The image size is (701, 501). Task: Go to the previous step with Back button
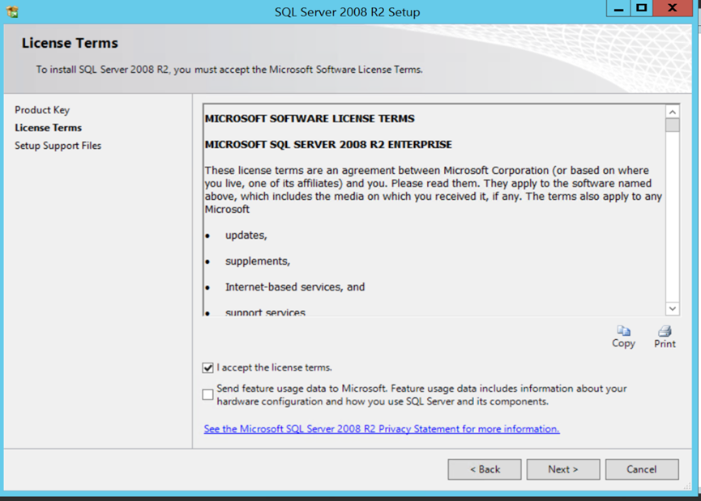[485, 469]
